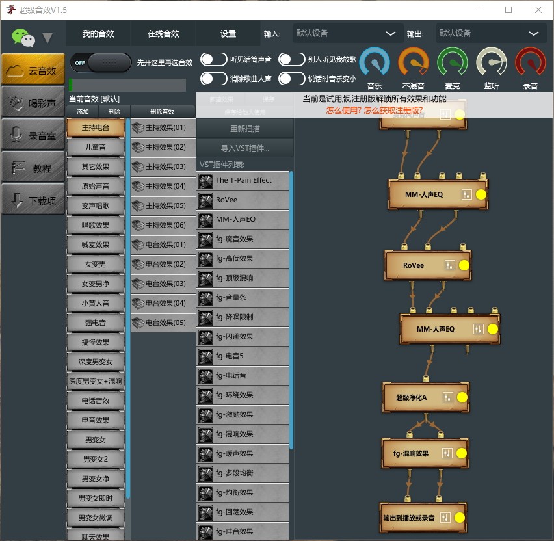Select the 主持电台 category
The image size is (554, 541).
point(96,127)
